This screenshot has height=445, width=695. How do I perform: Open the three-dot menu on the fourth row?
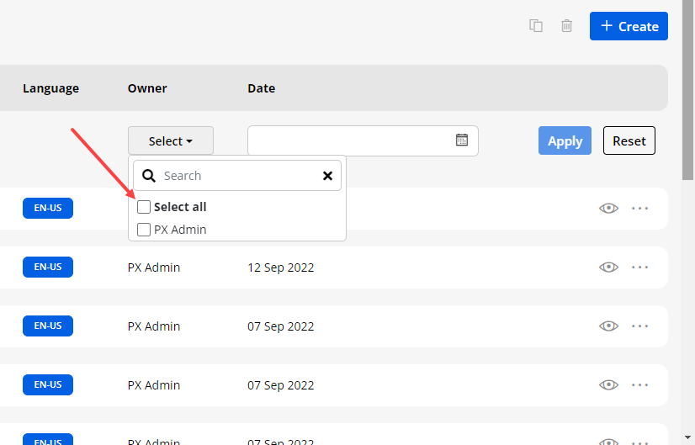(x=640, y=385)
